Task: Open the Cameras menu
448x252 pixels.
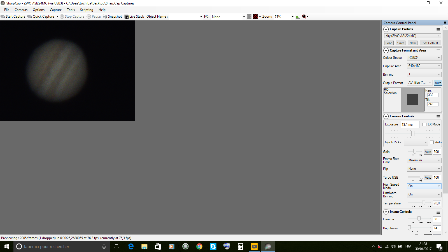Action: pos(21,10)
